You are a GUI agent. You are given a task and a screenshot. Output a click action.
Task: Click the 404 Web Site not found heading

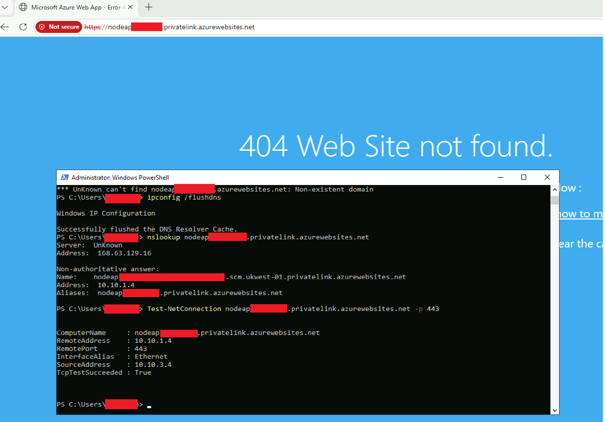(396, 146)
